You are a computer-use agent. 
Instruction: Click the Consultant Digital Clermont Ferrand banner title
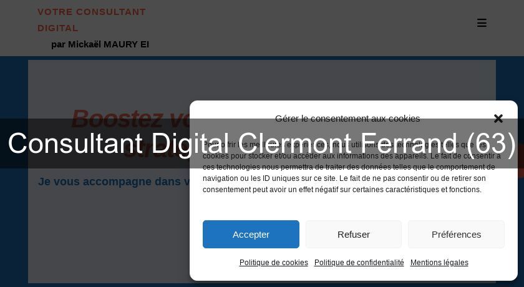coord(262,143)
